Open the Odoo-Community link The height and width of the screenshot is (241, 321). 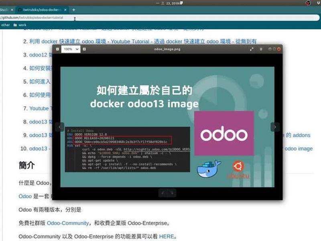pos(68,223)
